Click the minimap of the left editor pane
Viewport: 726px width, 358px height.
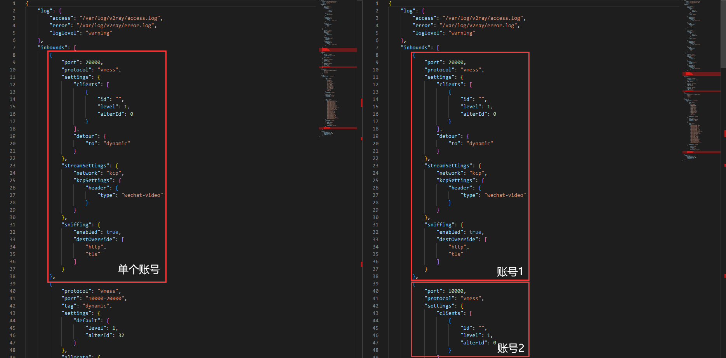(x=338, y=69)
